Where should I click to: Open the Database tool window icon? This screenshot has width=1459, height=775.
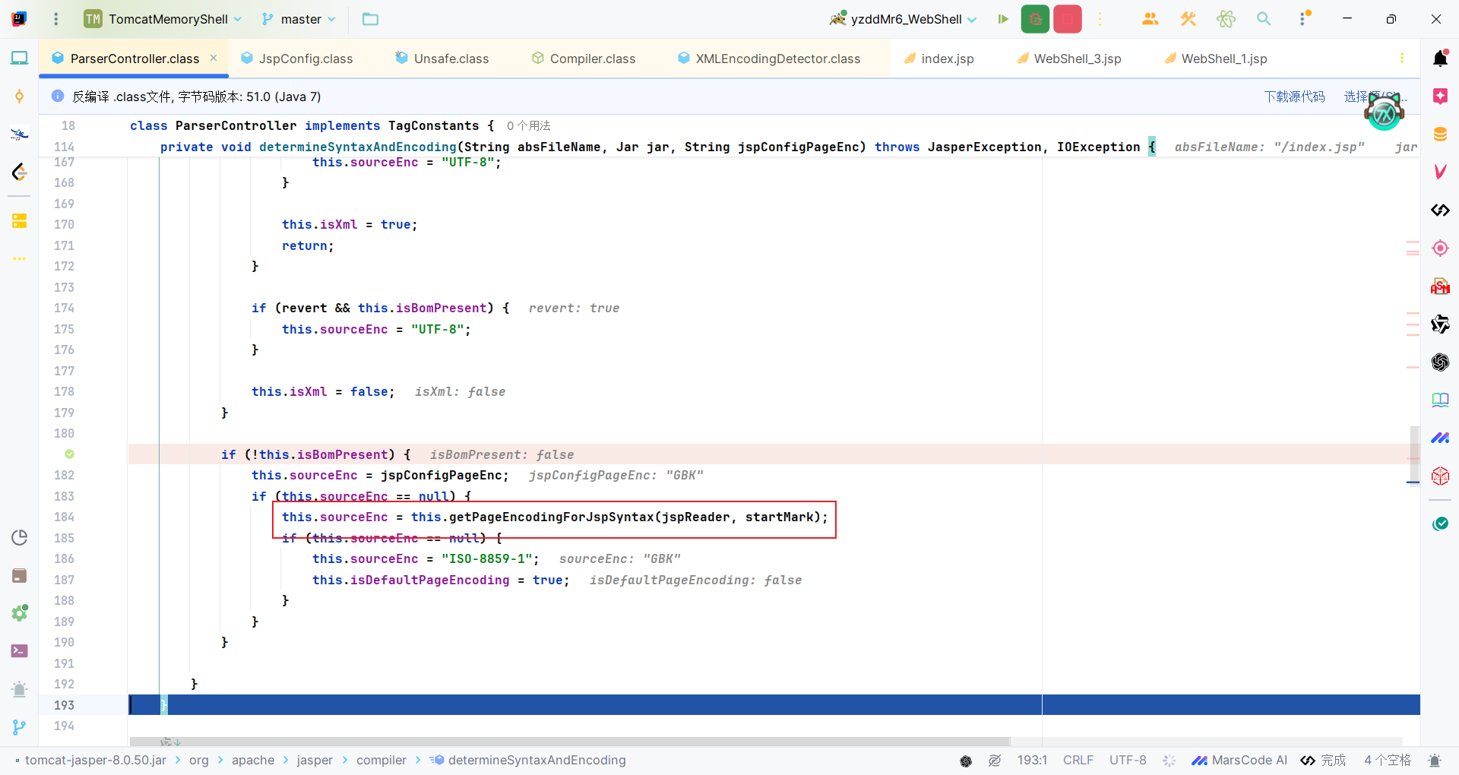[x=1440, y=134]
